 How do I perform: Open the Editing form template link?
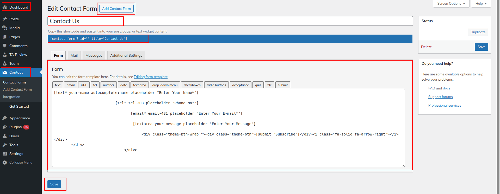151,77
